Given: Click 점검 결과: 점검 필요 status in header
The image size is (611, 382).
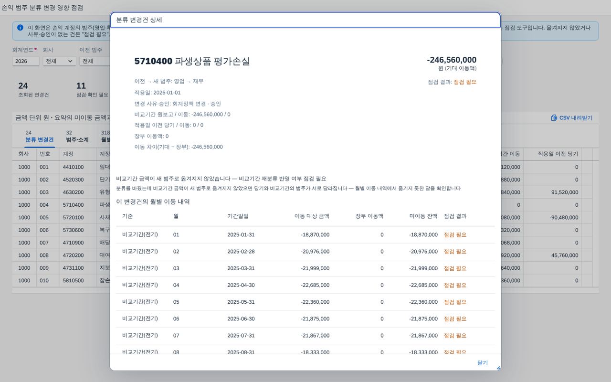Looking at the screenshot, I should pos(452,82).
